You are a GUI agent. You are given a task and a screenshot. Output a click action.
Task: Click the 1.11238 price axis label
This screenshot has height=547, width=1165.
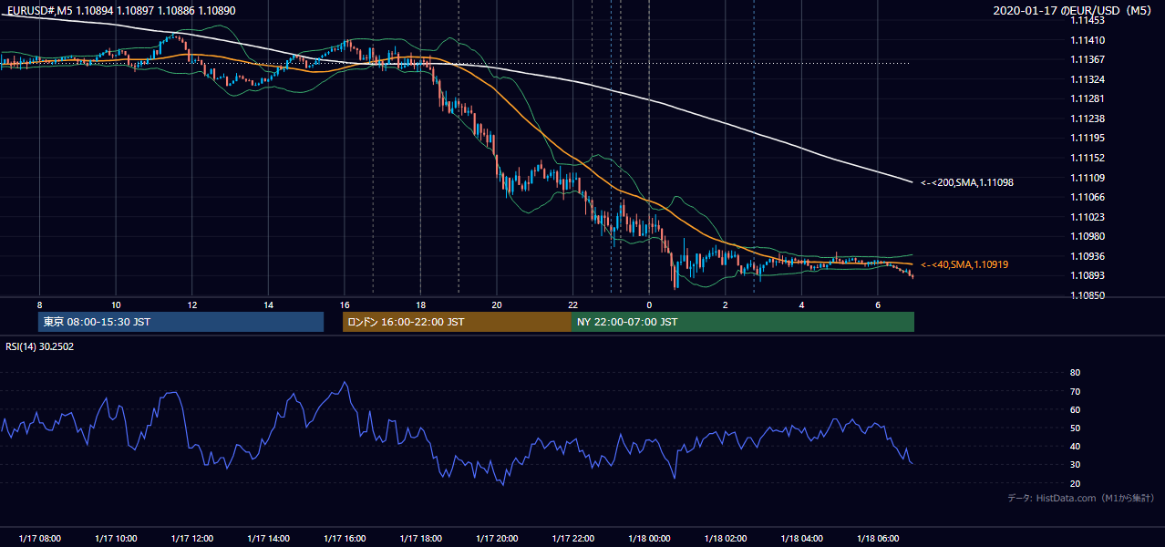coord(1088,119)
